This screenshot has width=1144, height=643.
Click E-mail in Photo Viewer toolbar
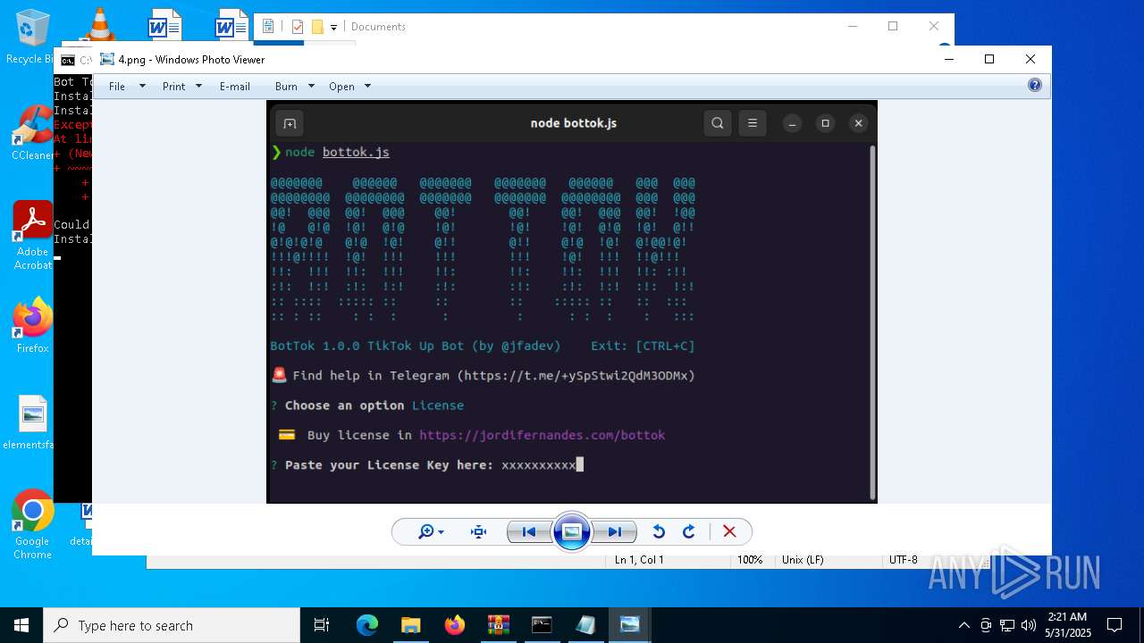[x=235, y=87]
